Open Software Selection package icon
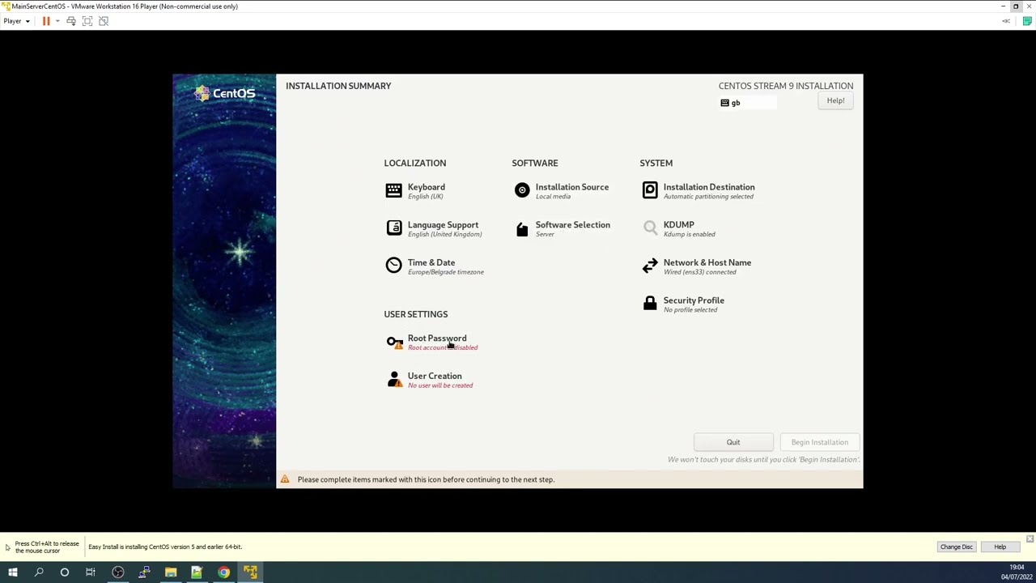This screenshot has width=1036, height=583. pyautogui.click(x=522, y=229)
